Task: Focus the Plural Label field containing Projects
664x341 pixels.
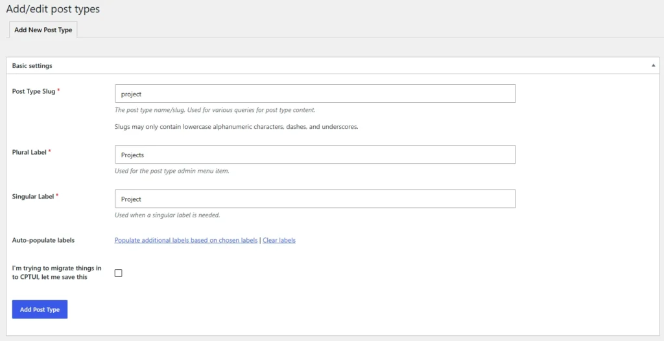Action: [x=315, y=154]
